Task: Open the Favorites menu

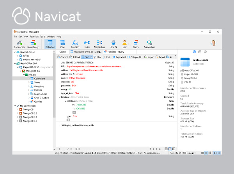Action: 34,37
